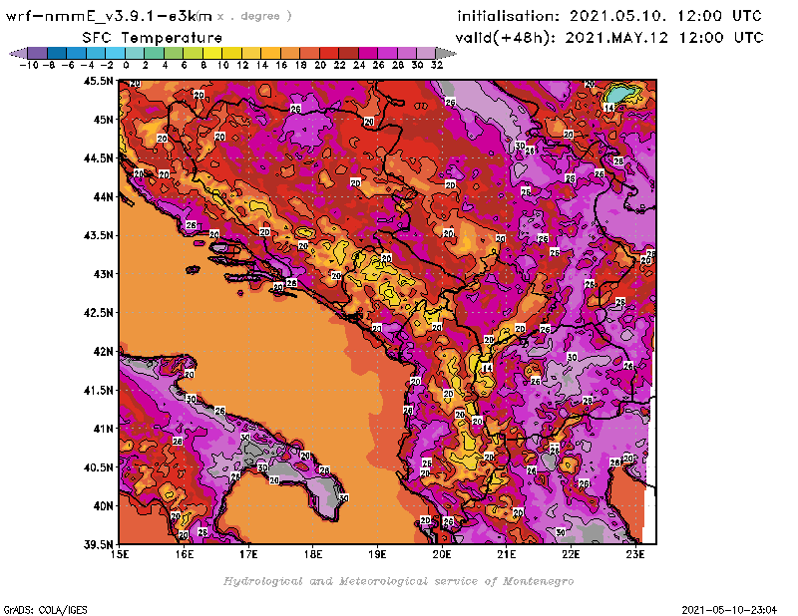Click the left arrow swatch below -10
This screenshot has height=616, width=798.
(19, 53)
